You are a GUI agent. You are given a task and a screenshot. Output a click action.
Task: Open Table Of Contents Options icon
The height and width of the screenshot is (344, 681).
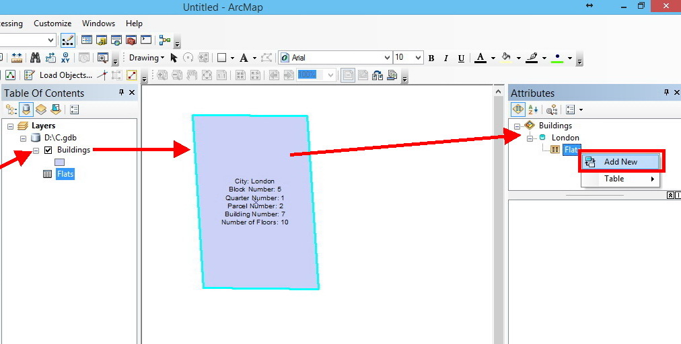74,110
